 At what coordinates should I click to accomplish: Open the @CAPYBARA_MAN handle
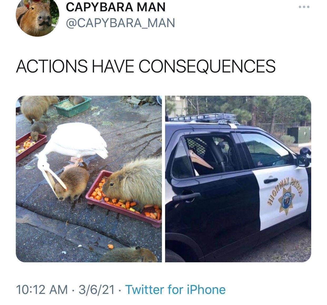tap(120, 23)
